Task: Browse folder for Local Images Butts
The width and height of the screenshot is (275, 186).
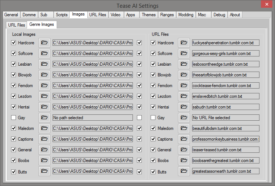Action: (x=44, y=171)
